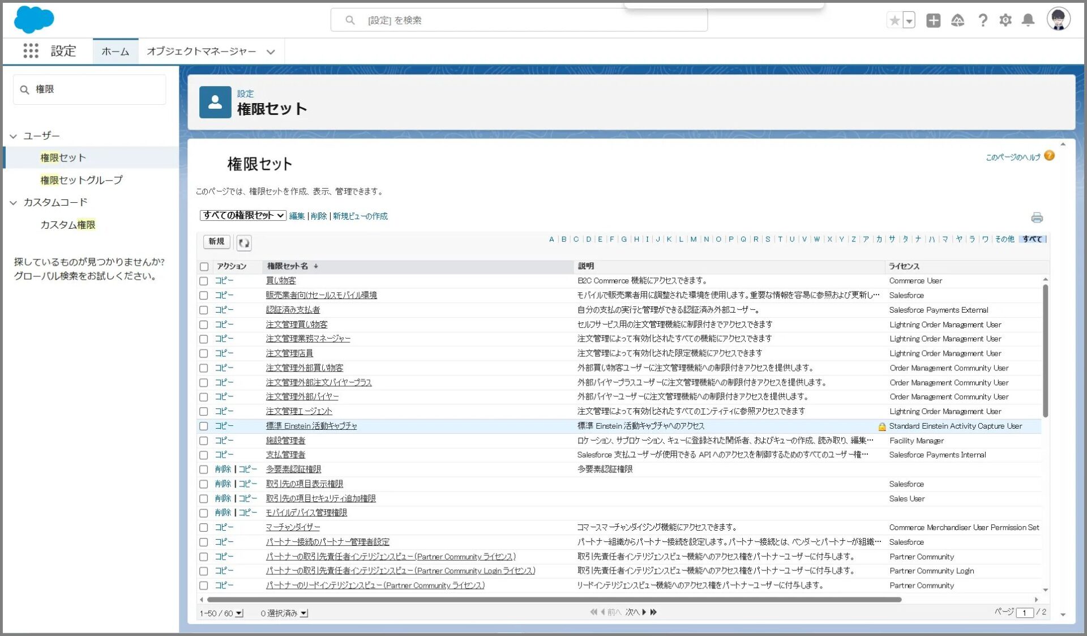This screenshot has height=636, width=1087.
Task: Sort by the ライセンス column header
Action: point(904,266)
